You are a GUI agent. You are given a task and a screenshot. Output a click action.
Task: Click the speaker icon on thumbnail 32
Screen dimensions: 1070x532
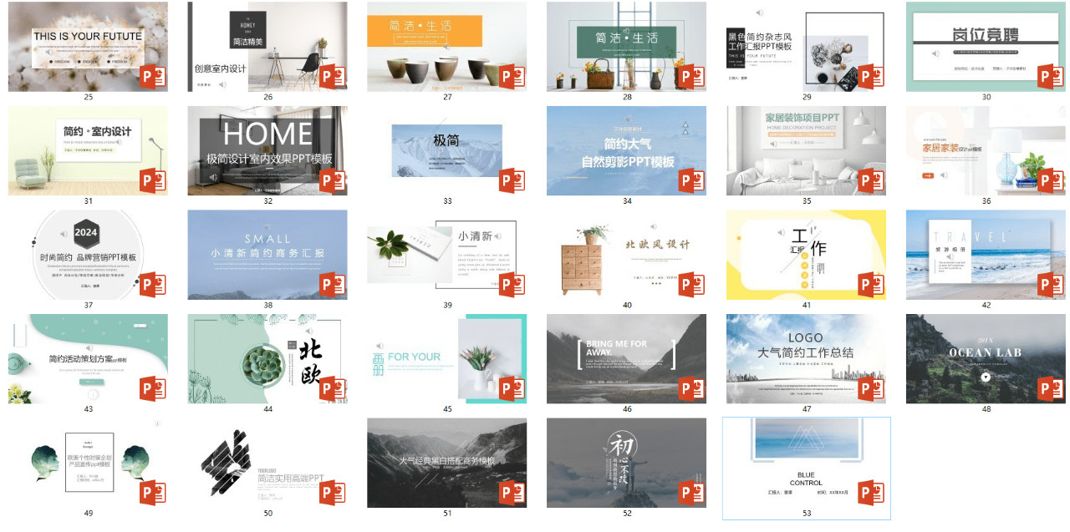(214, 177)
